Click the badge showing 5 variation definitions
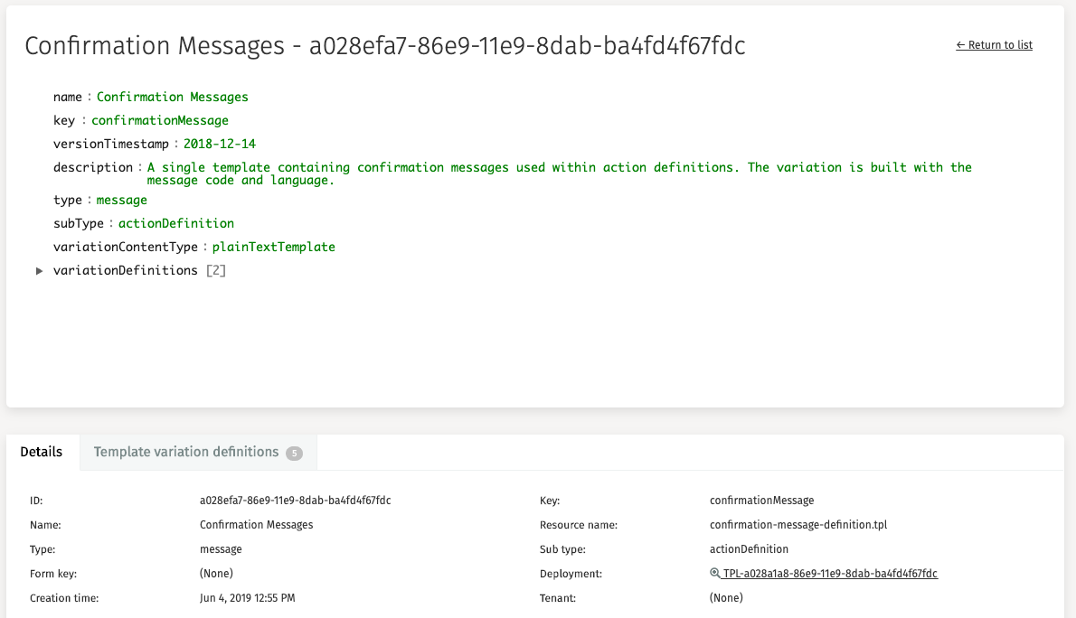The image size is (1076, 618). (x=294, y=453)
